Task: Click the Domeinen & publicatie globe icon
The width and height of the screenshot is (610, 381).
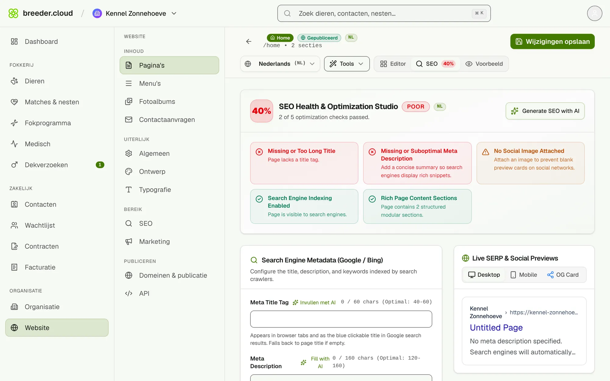Action: (129, 275)
